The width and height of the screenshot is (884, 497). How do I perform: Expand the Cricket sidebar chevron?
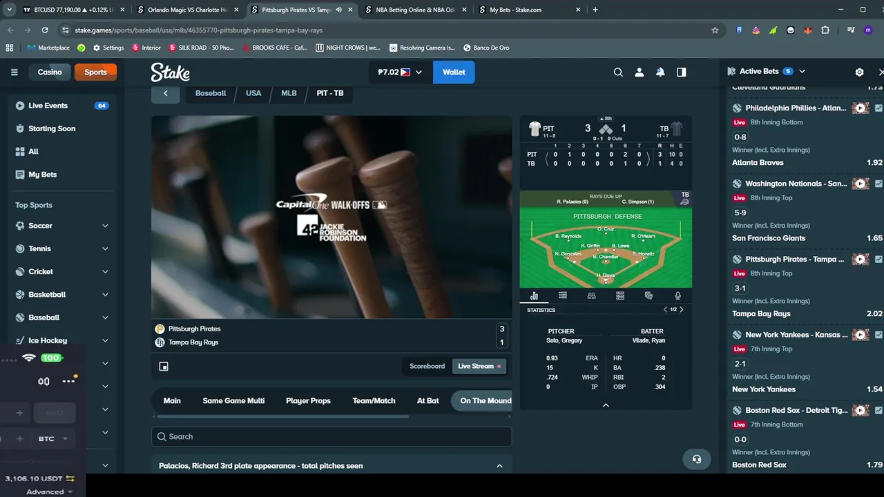click(105, 272)
